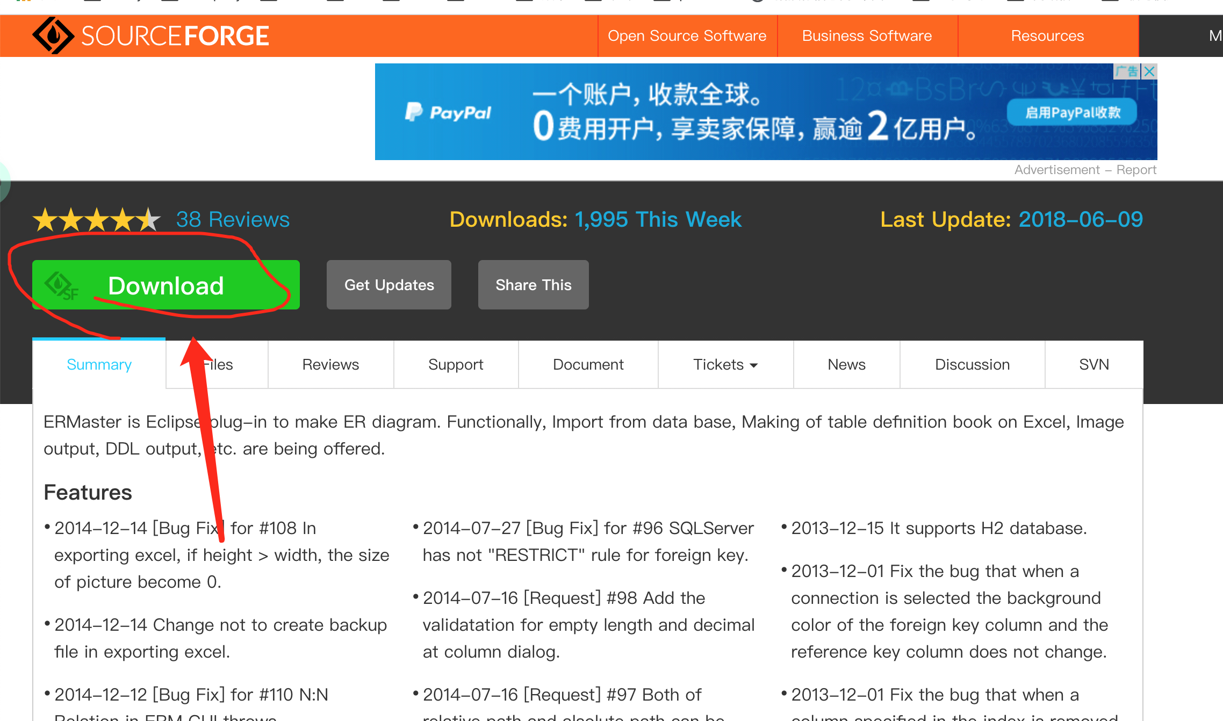The image size is (1223, 721).
Task: Click the PayPal enable payments ad button
Action: [x=1072, y=112]
